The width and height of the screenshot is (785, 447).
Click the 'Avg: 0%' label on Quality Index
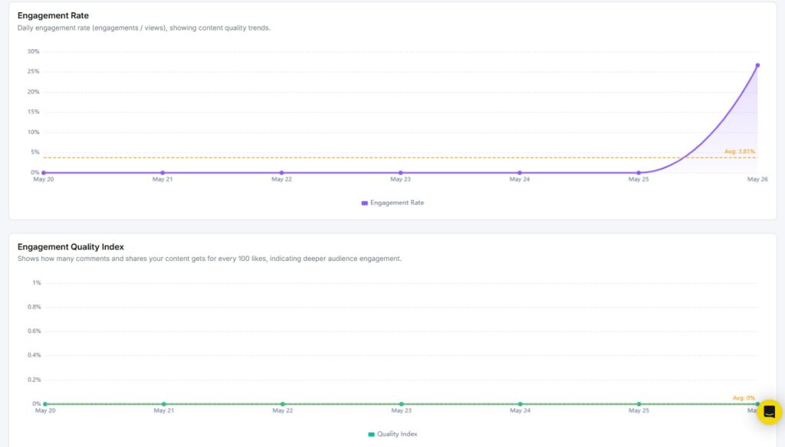click(x=744, y=398)
